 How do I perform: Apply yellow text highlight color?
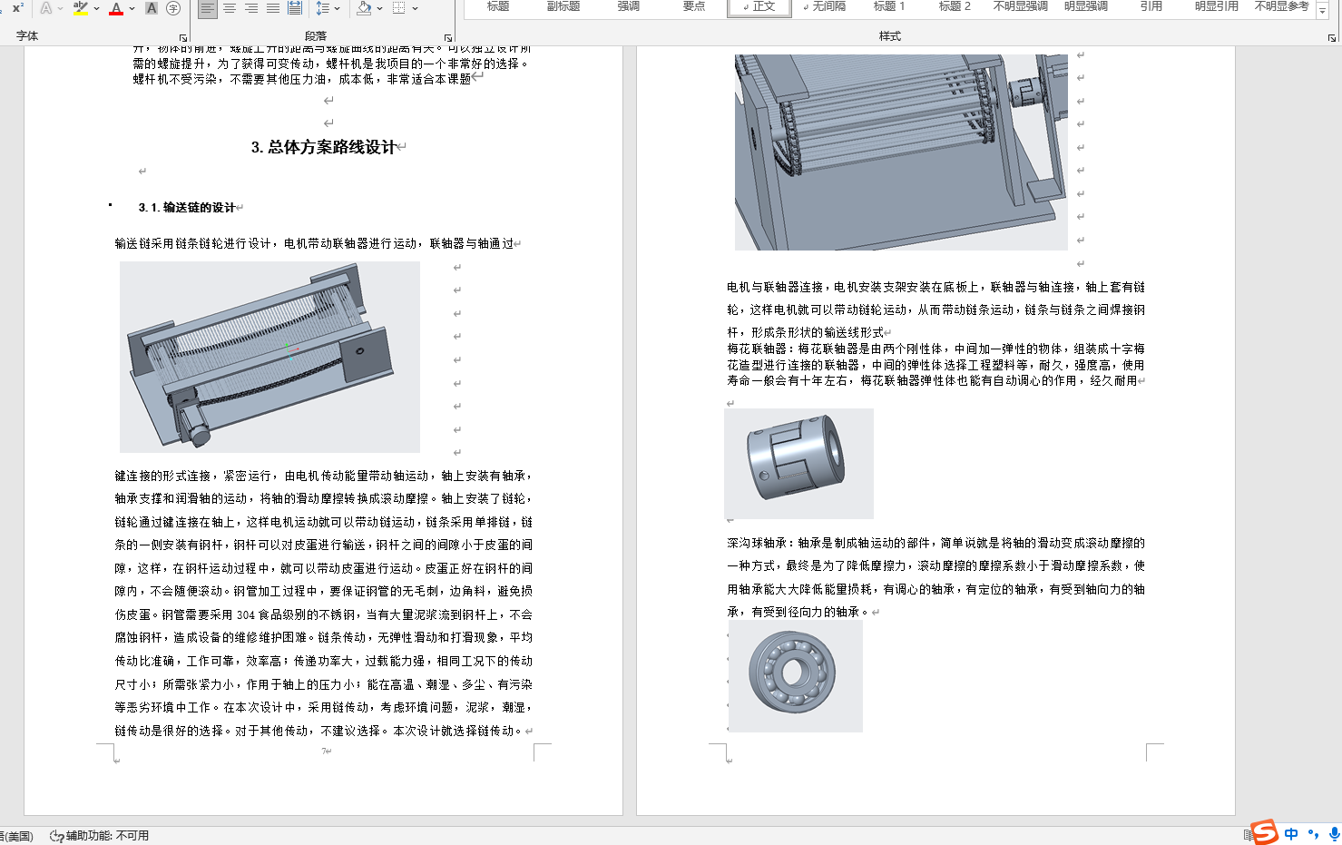click(81, 8)
